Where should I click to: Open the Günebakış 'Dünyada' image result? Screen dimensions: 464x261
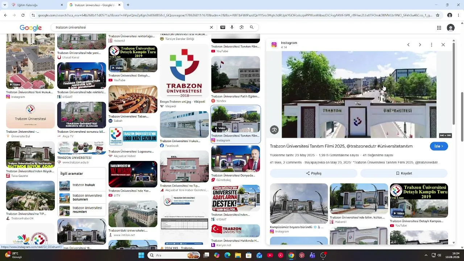click(236, 159)
